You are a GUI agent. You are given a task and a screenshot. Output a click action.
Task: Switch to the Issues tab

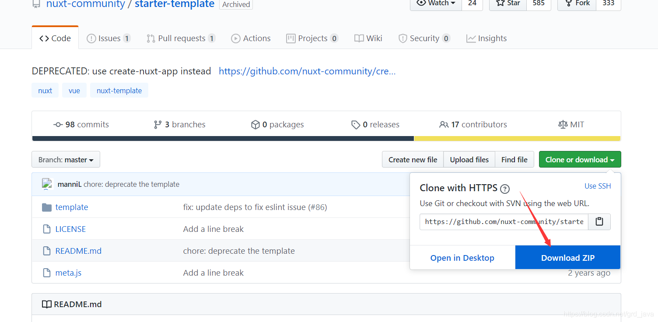(x=108, y=38)
